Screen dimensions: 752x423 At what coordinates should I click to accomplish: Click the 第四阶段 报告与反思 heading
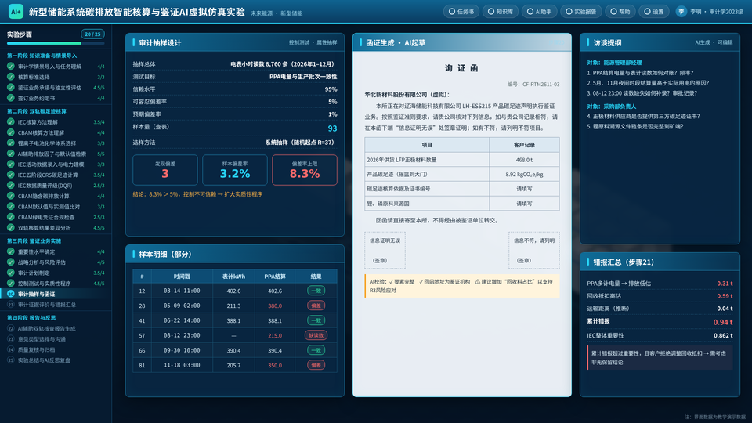(31, 317)
